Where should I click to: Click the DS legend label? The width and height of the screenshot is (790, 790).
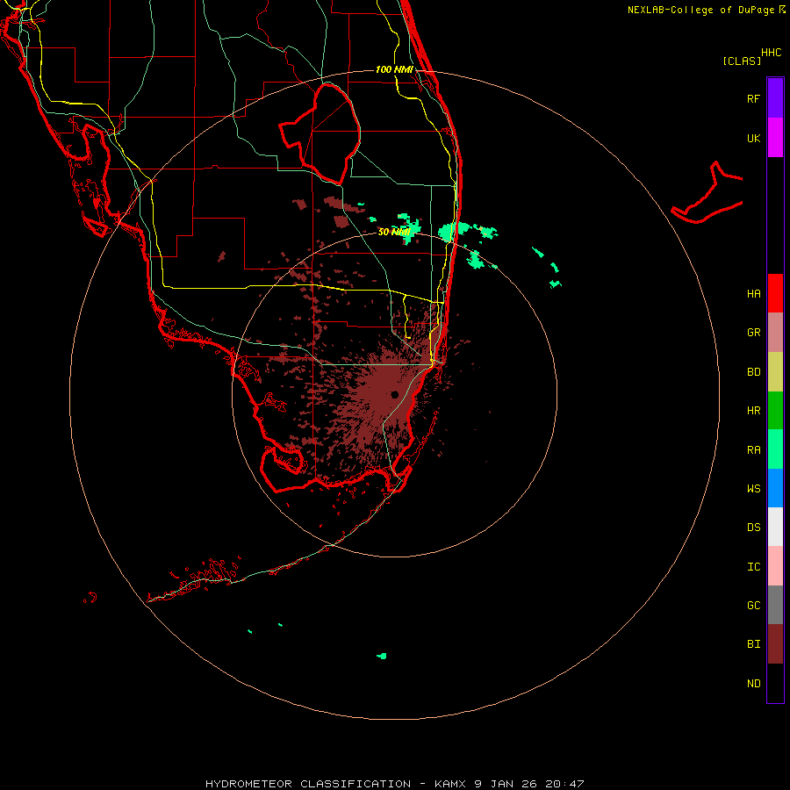coord(753,528)
